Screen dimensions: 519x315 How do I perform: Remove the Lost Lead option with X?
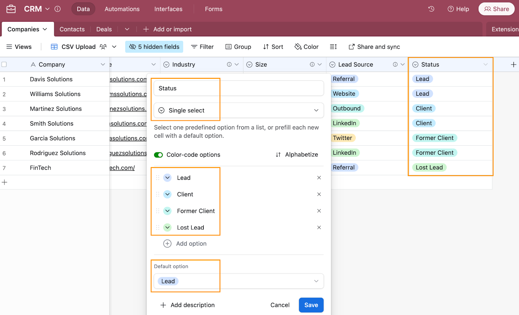(x=319, y=227)
